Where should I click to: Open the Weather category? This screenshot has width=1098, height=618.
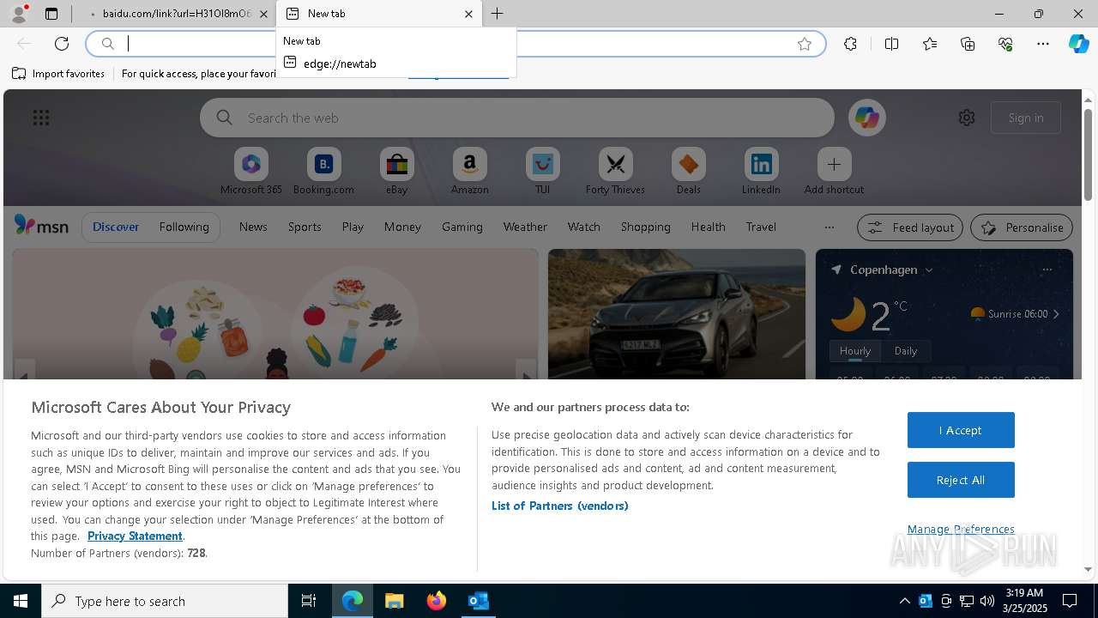pyautogui.click(x=525, y=227)
